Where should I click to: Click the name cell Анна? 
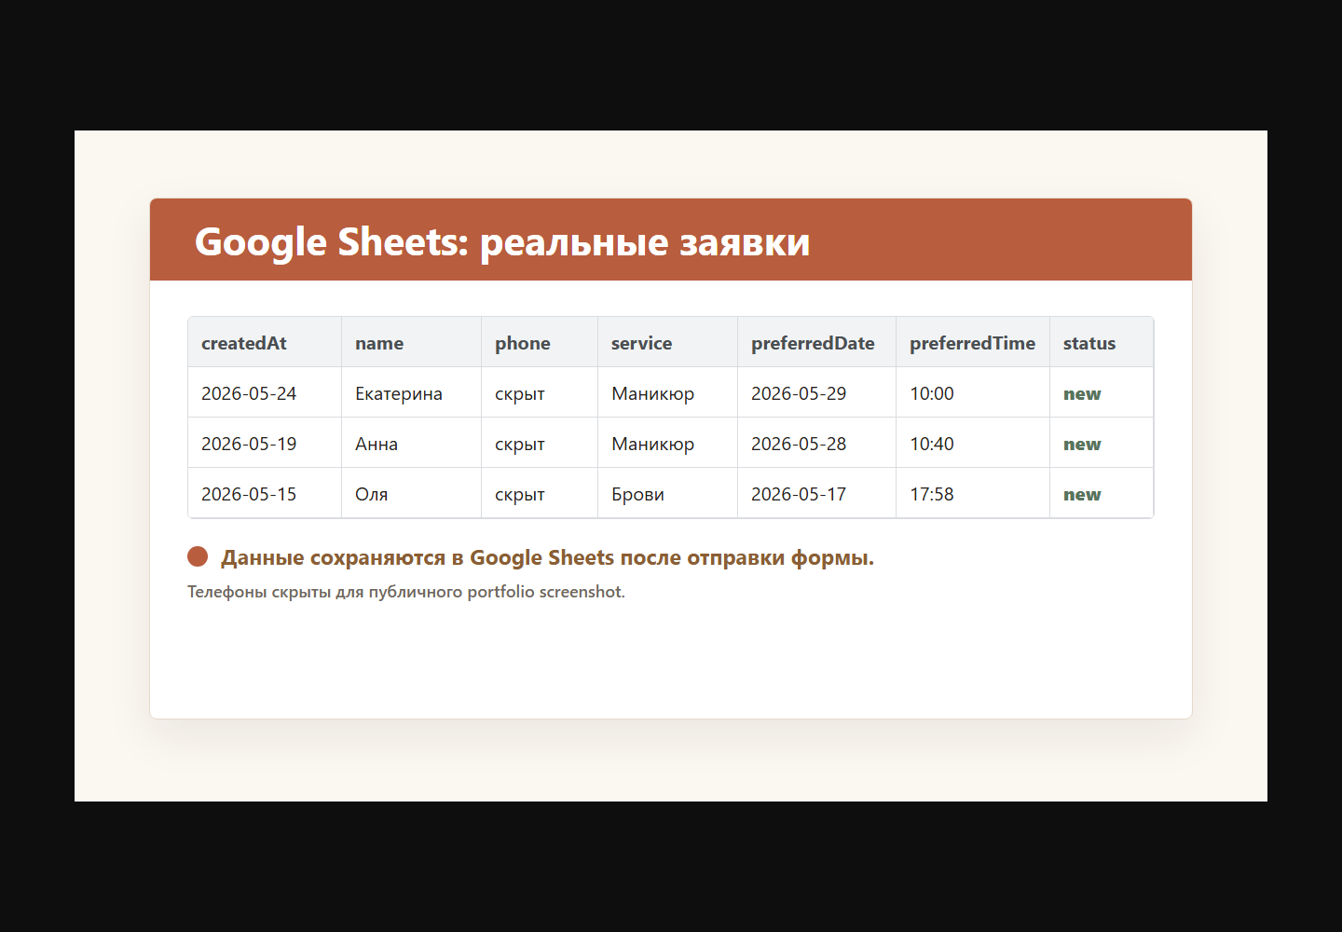click(x=411, y=443)
